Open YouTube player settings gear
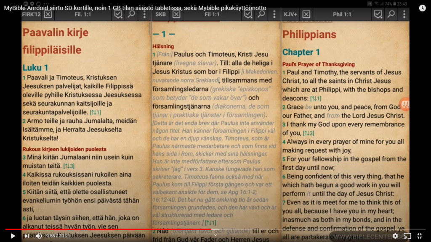Screen dimensions: 431x242 395,236
